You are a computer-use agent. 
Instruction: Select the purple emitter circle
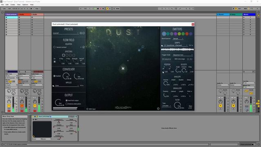(175, 34)
